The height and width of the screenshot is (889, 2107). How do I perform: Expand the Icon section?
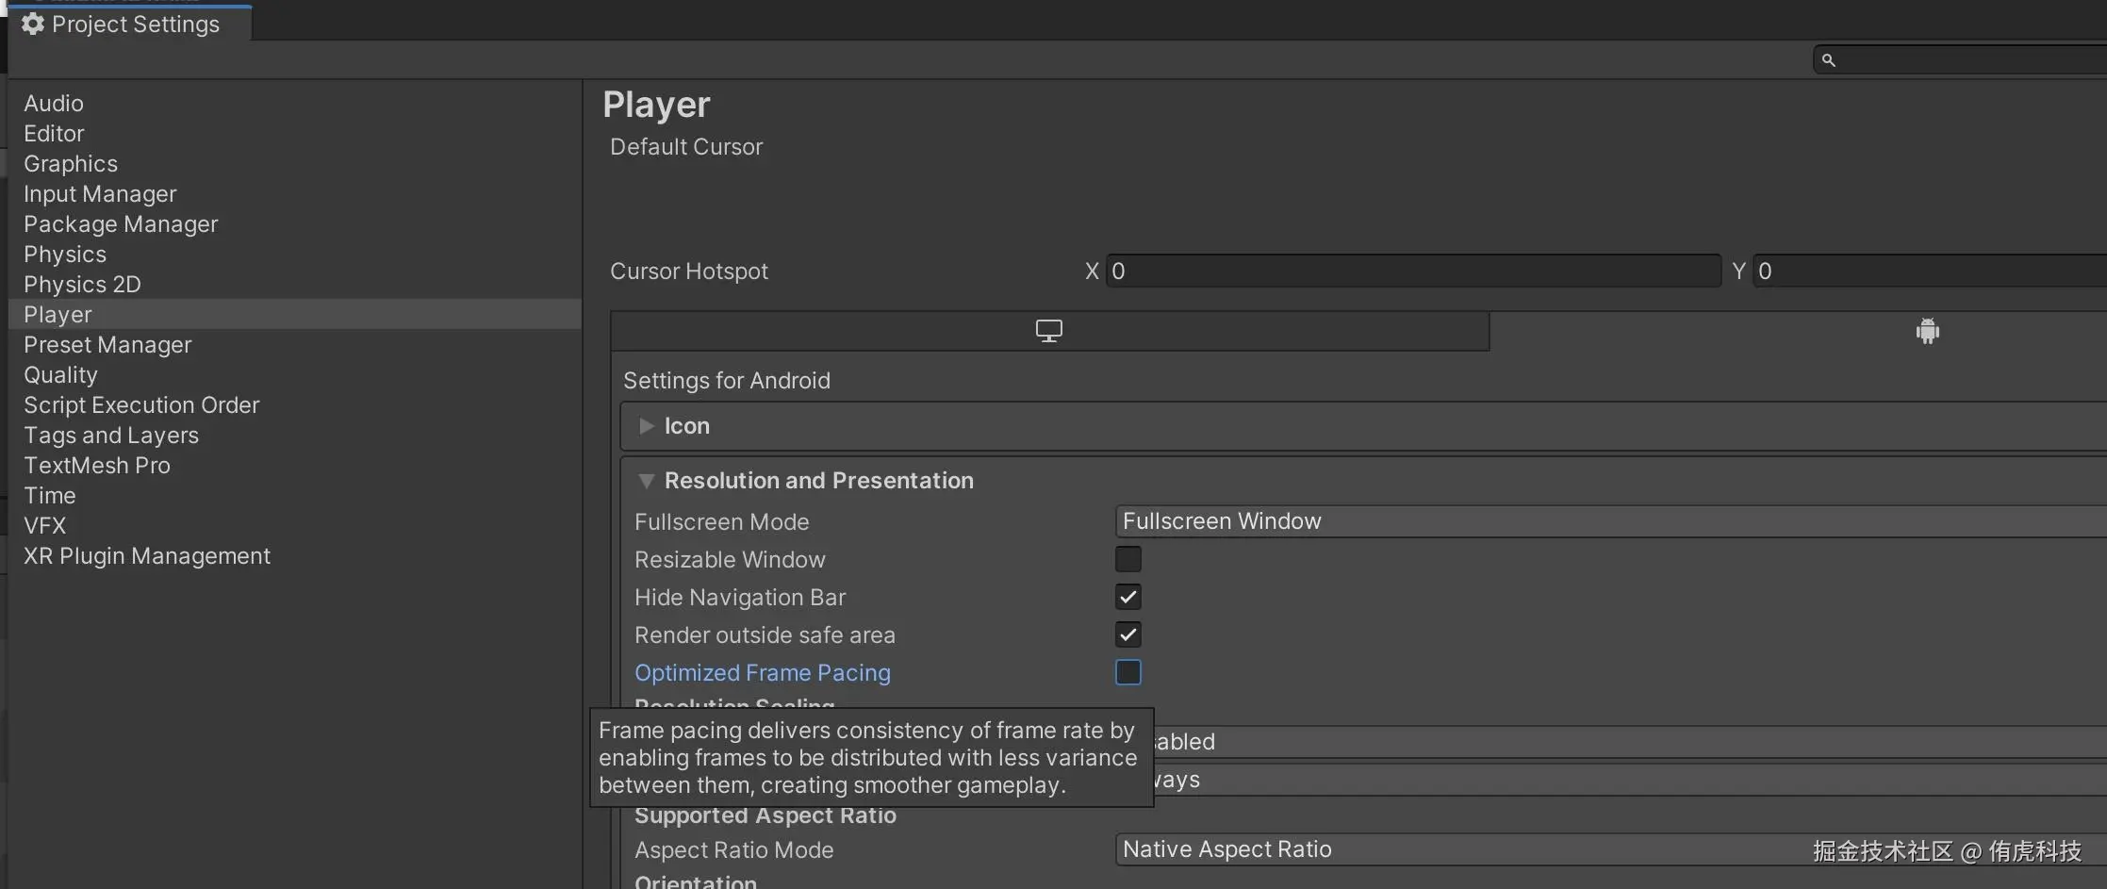click(646, 426)
